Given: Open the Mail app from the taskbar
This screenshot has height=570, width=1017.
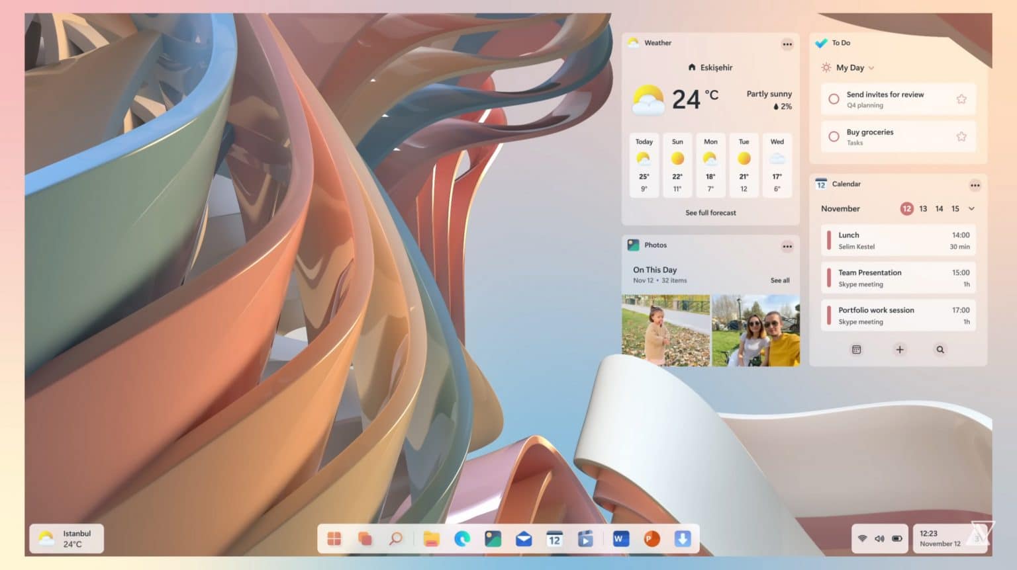Looking at the screenshot, I should coord(524,539).
